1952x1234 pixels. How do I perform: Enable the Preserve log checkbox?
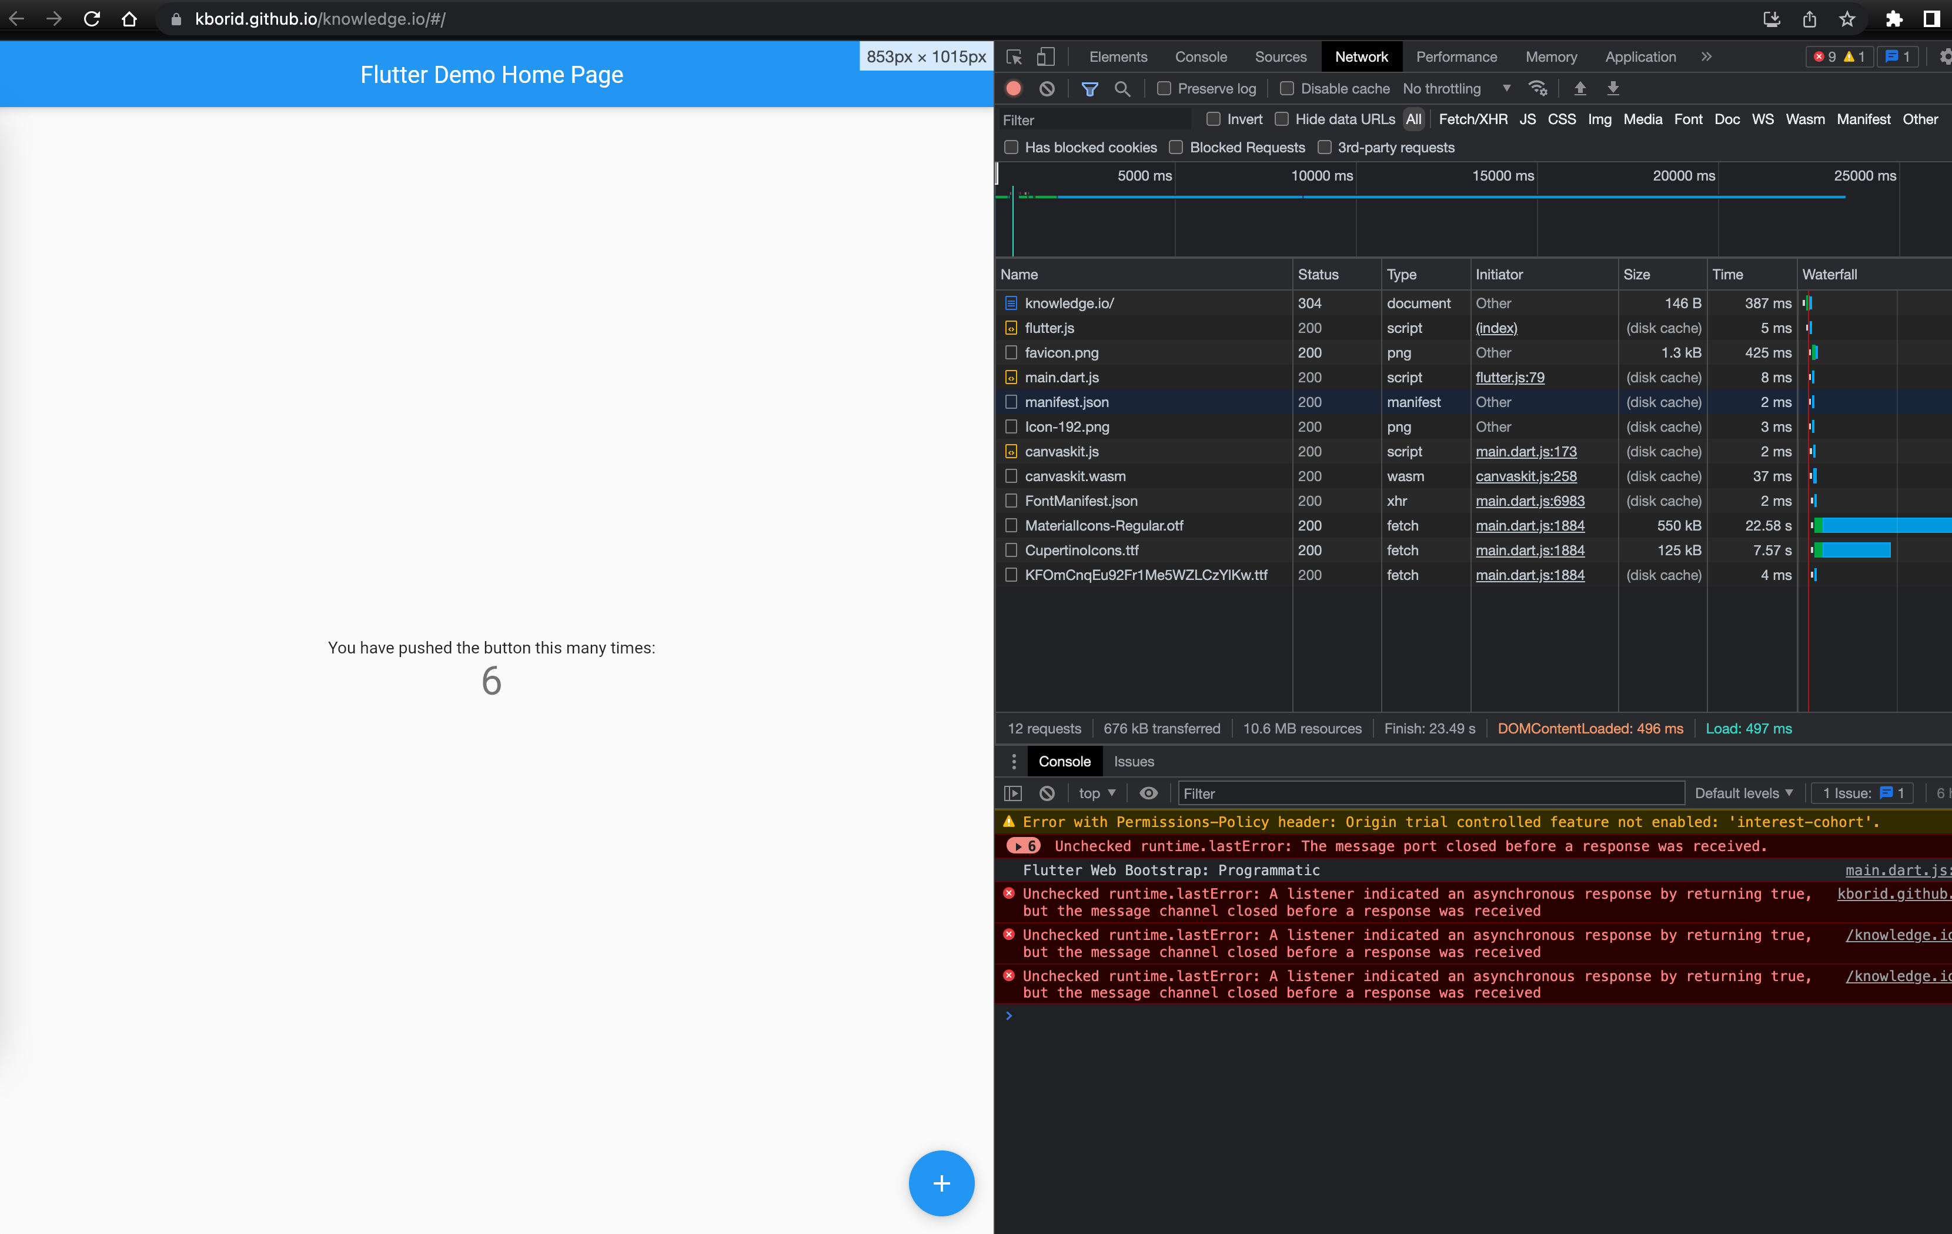click(x=1164, y=88)
